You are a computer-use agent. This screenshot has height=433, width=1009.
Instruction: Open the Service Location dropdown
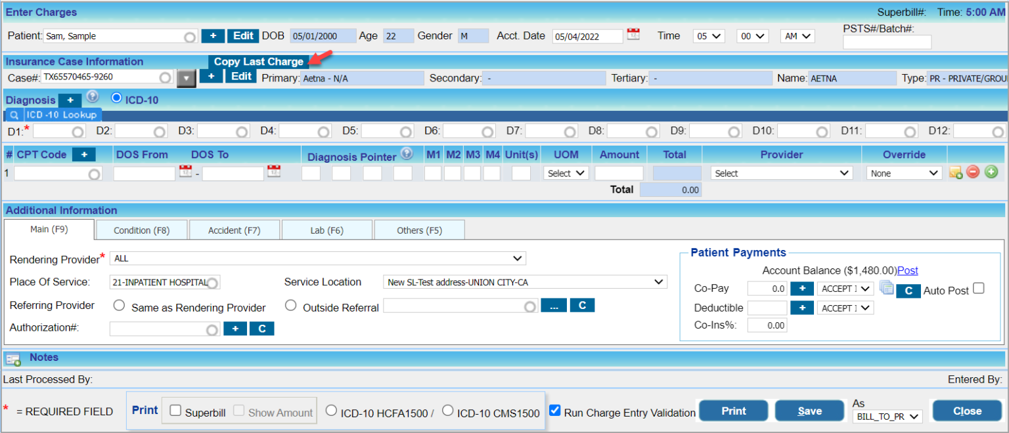525,282
